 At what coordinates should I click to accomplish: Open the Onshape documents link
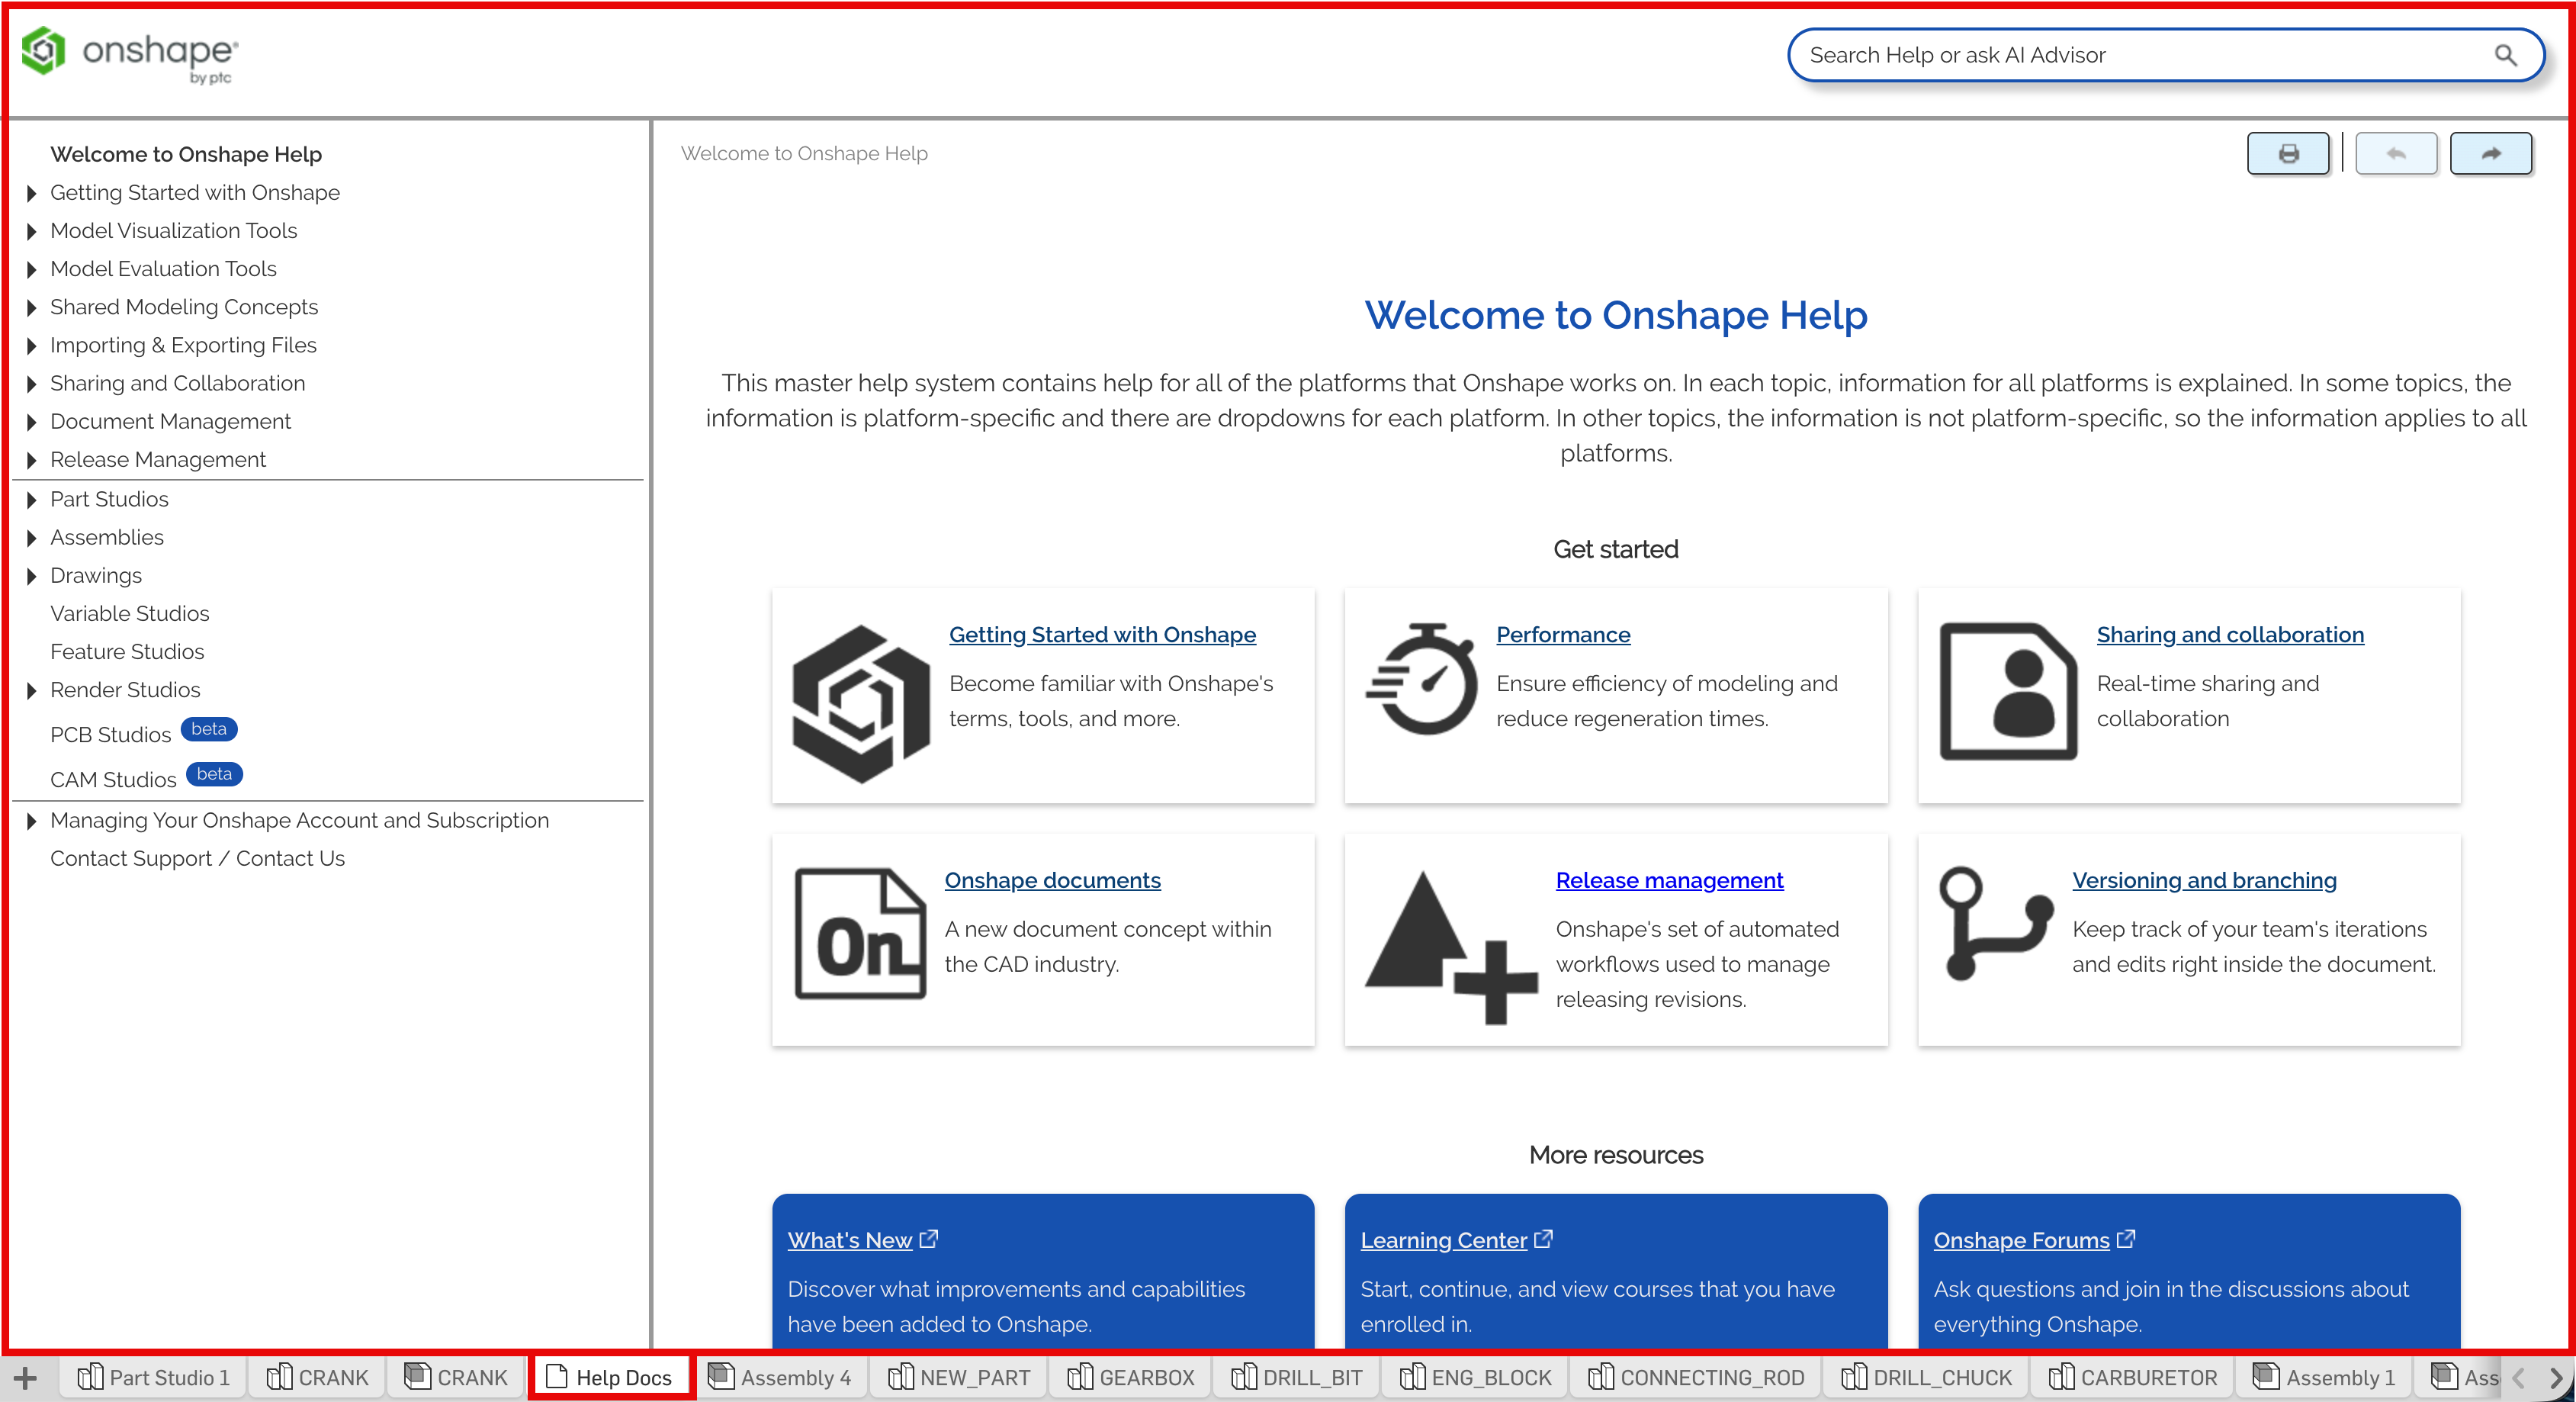[1052, 880]
